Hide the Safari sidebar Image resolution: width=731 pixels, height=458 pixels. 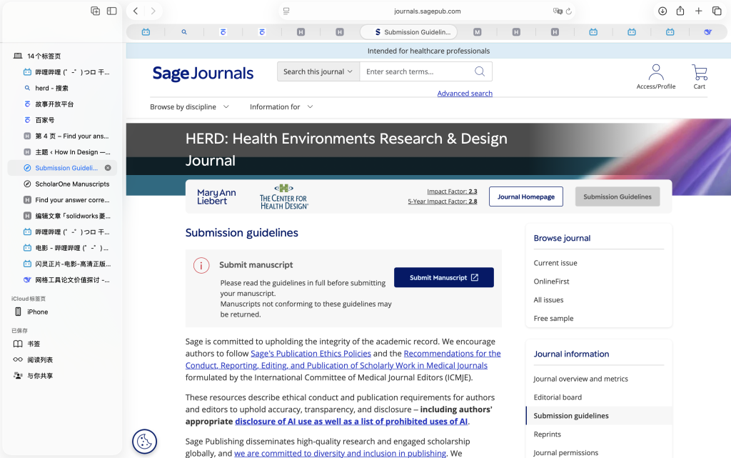coord(112,11)
